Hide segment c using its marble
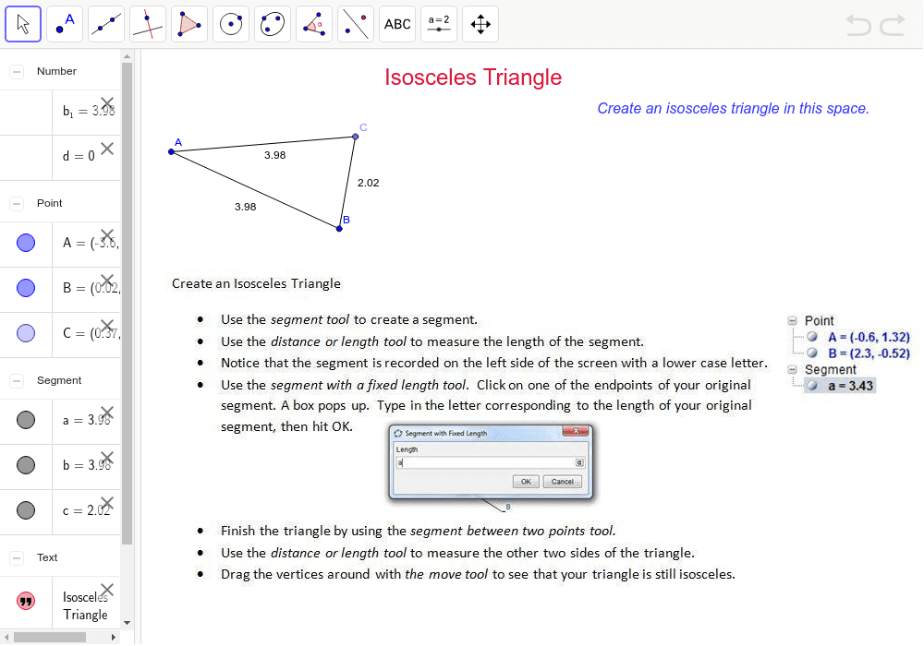 [x=26, y=510]
